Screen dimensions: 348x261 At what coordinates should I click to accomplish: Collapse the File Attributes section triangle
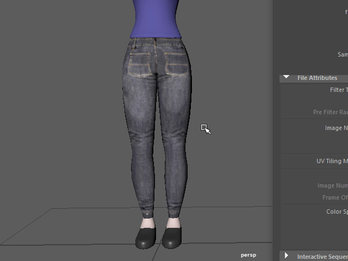pyautogui.click(x=286, y=78)
